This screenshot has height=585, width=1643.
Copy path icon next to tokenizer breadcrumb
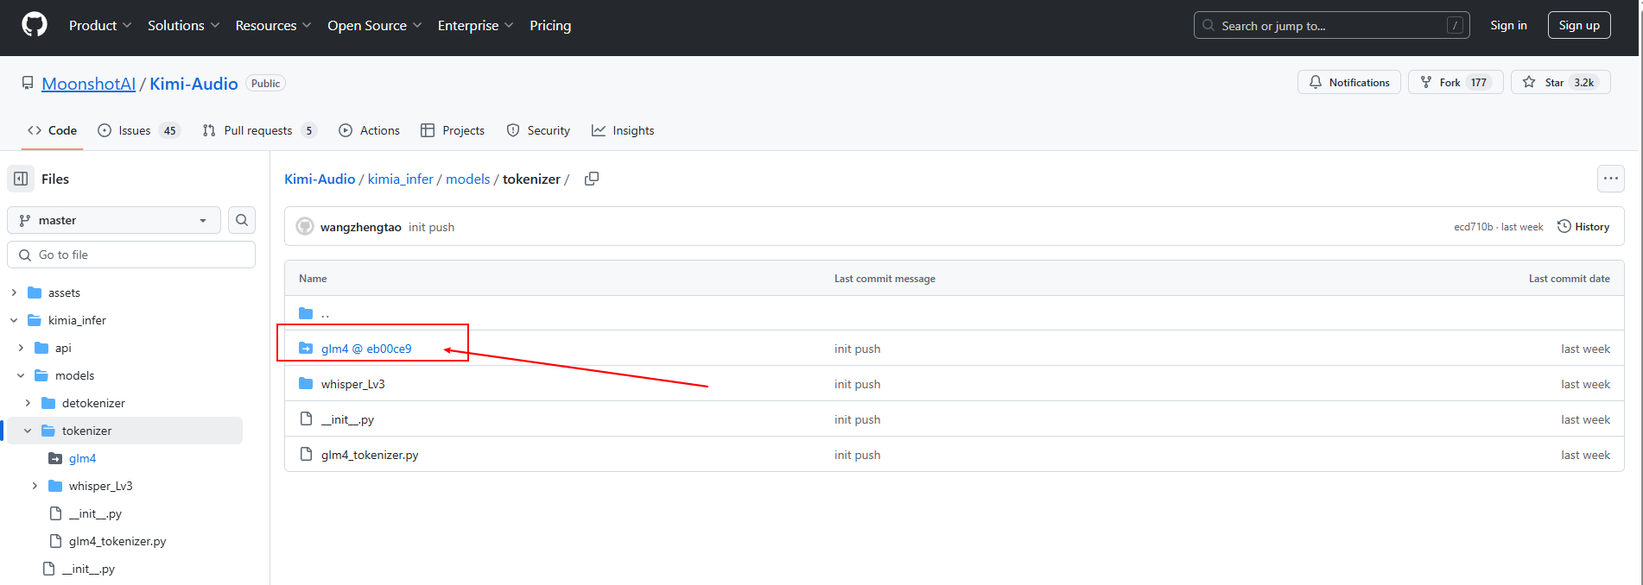[592, 179]
